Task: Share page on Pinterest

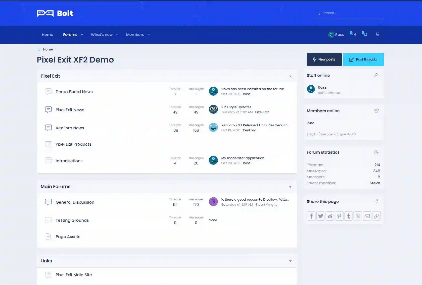Action: tap(339, 216)
